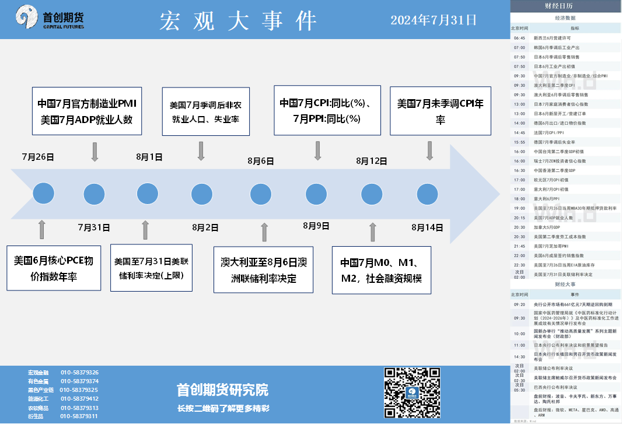Click 能源化工 phone 010-58379412
Image resolution: width=622 pixels, height=424 pixels.
point(79,398)
